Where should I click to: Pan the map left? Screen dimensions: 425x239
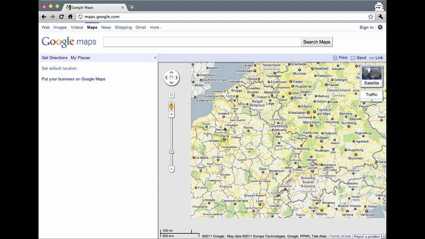coord(166,78)
